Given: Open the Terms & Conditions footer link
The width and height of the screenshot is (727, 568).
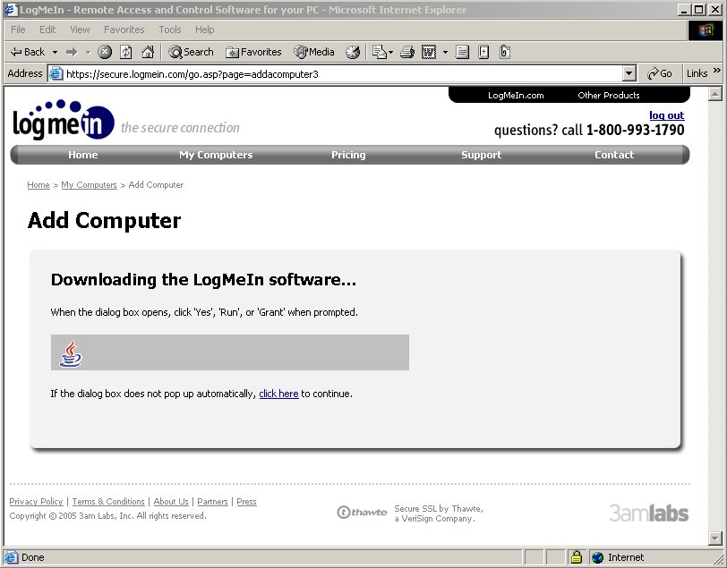Looking at the screenshot, I should 108,501.
